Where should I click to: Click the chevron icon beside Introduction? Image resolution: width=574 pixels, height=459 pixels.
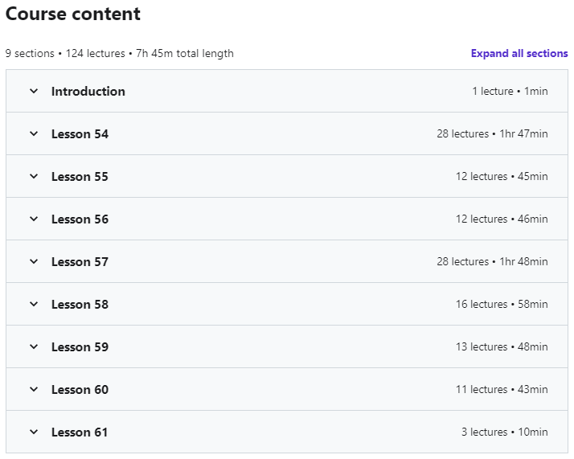coord(34,91)
